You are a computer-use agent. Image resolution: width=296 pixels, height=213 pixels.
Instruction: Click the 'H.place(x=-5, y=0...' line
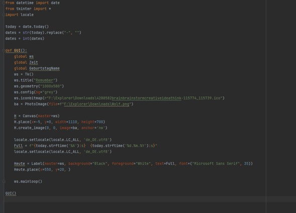coord(60,122)
